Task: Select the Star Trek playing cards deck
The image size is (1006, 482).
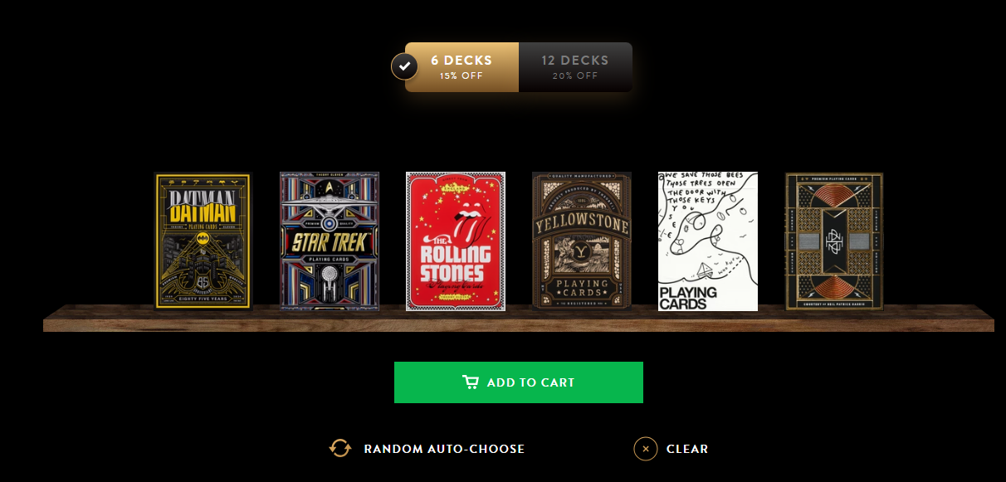Action: tap(330, 241)
